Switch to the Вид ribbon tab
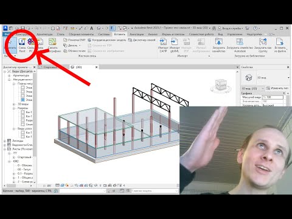The width and height of the screenshot is (292, 219). coord(220,34)
